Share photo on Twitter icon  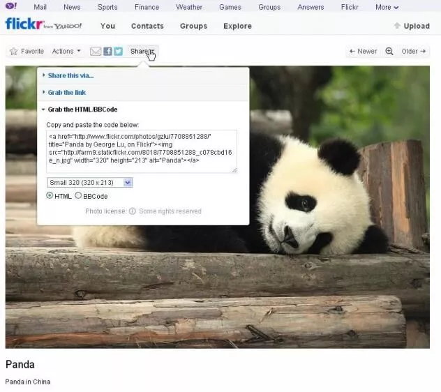[x=119, y=52]
